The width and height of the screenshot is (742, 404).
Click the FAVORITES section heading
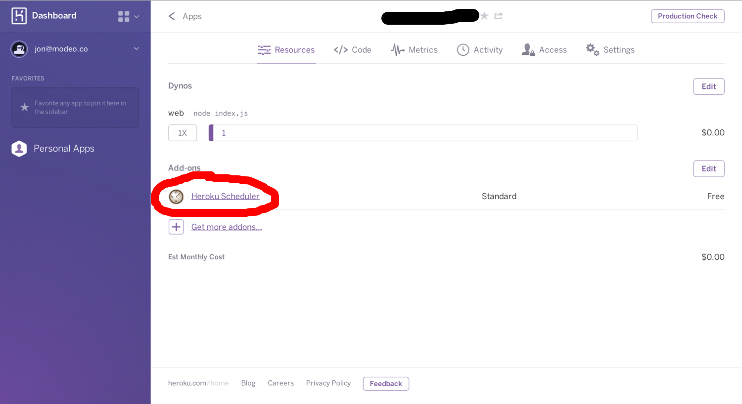coord(28,79)
